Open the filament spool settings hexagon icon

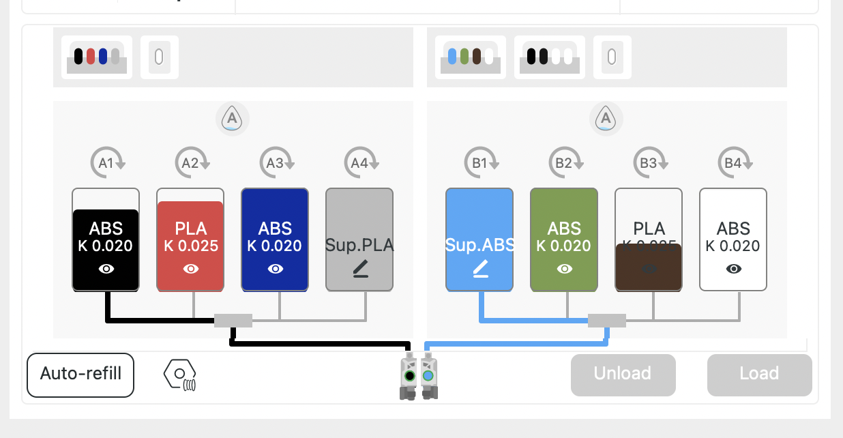[180, 375]
